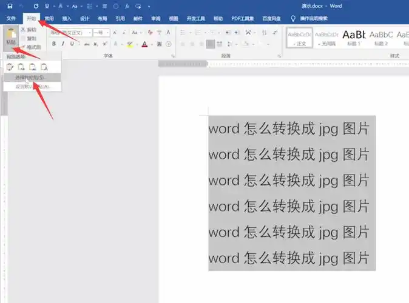Click the yellow text highlight color button
The image size is (409, 303).
click(130, 44)
